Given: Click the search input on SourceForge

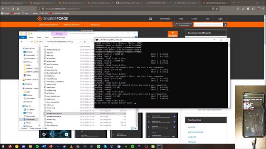Looking at the screenshot, I should (208, 25).
